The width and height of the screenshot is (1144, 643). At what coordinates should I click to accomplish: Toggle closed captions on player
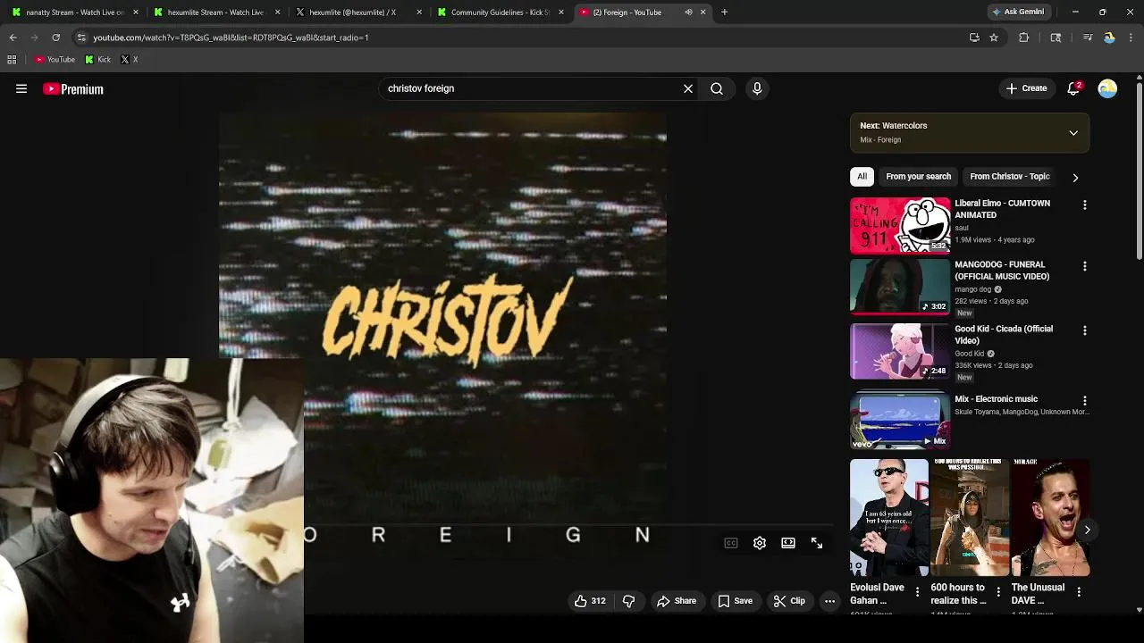(x=731, y=543)
